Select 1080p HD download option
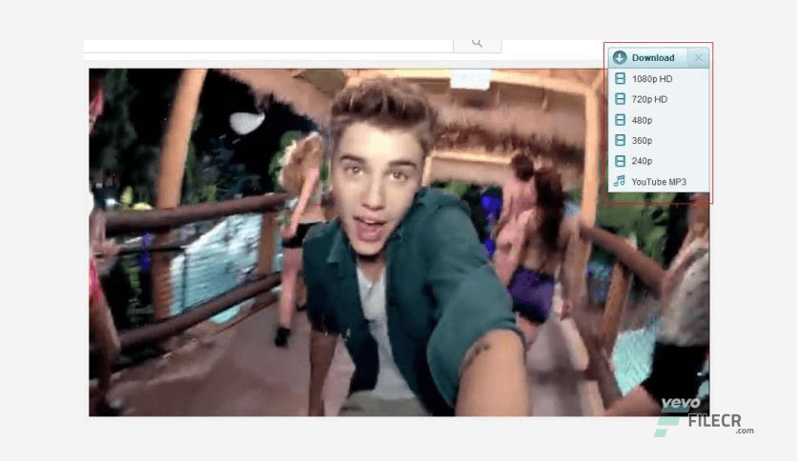 [x=659, y=79]
